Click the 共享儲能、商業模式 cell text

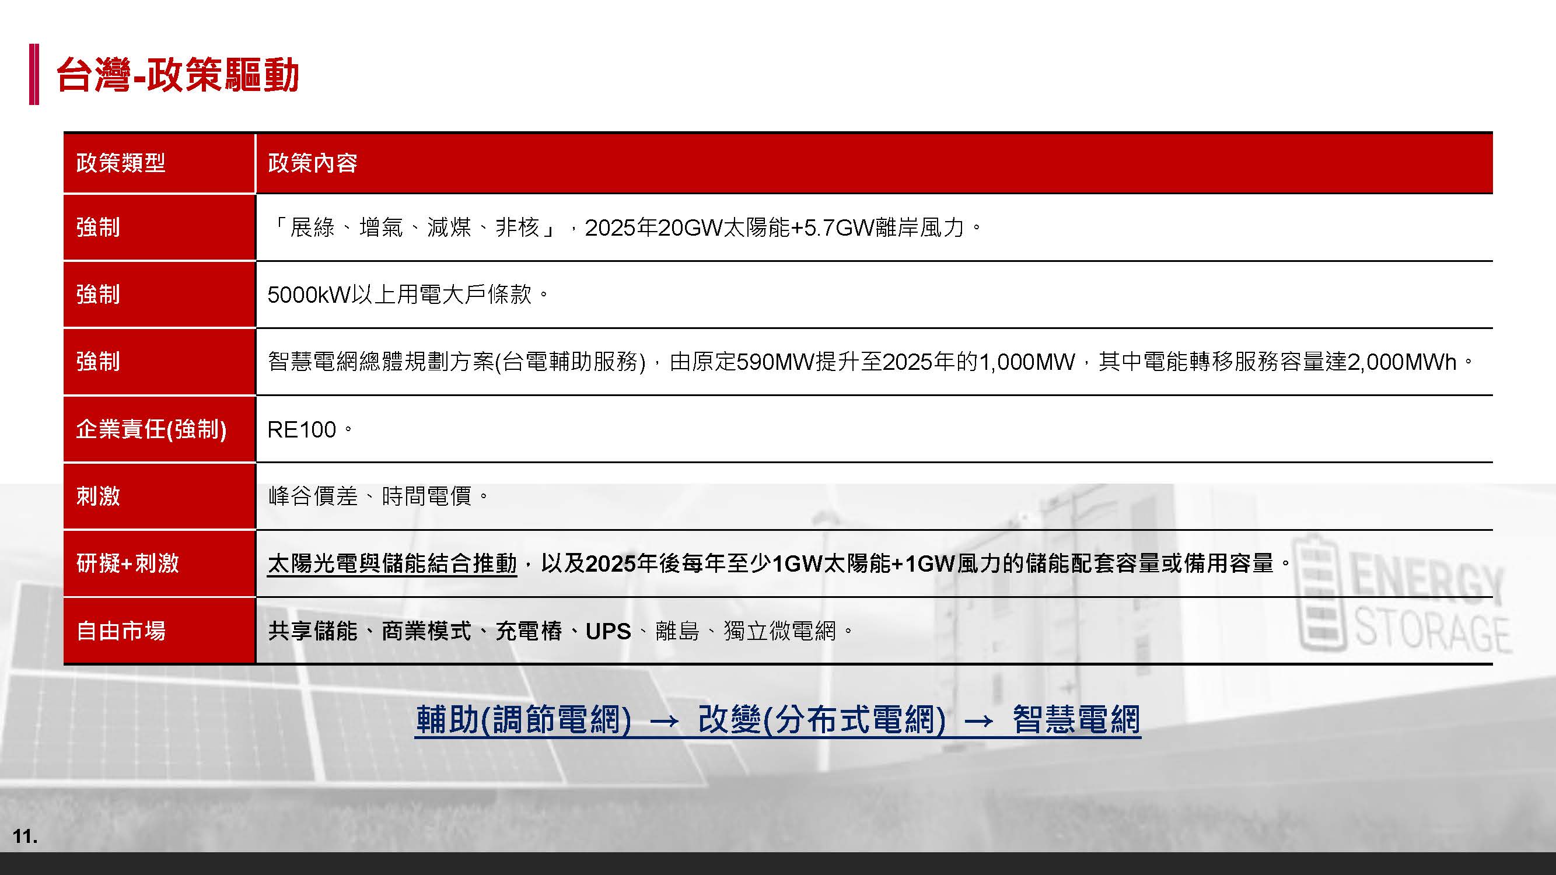click(369, 631)
